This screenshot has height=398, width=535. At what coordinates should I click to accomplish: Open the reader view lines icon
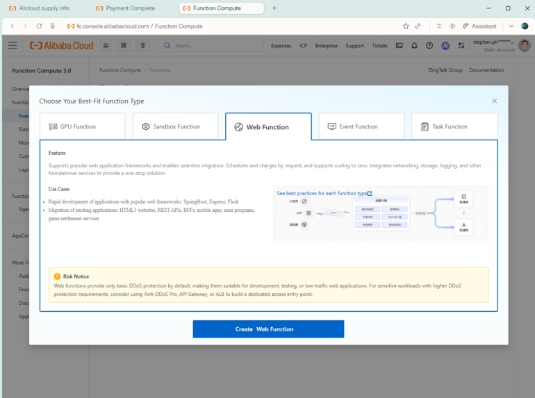click(x=439, y=26)
